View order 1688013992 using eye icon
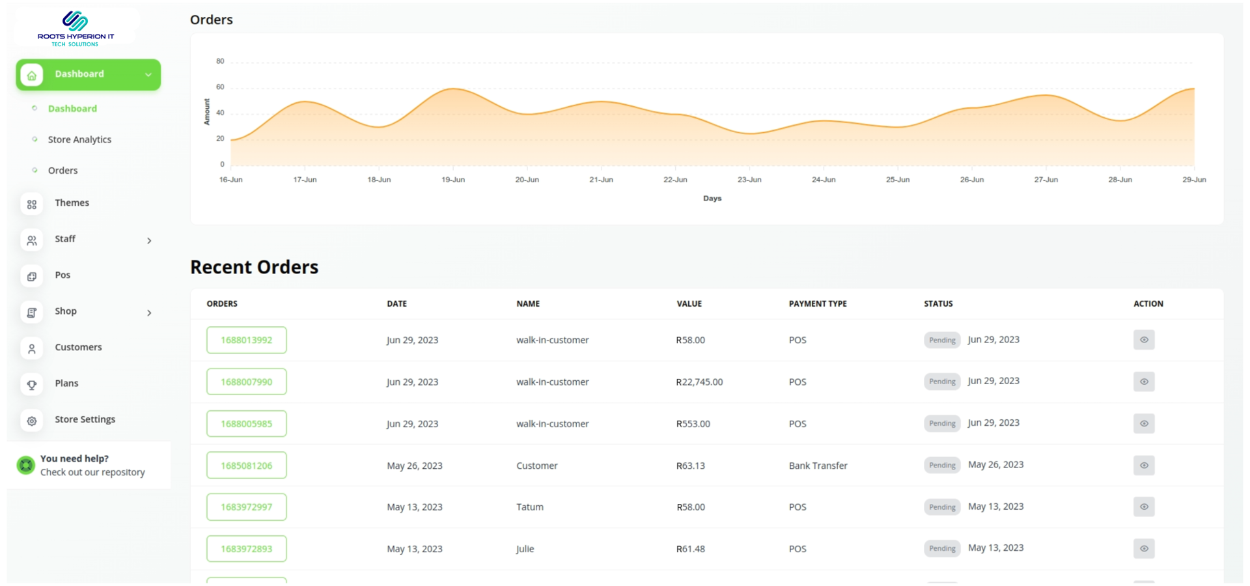 click(x=1144, y=340)
